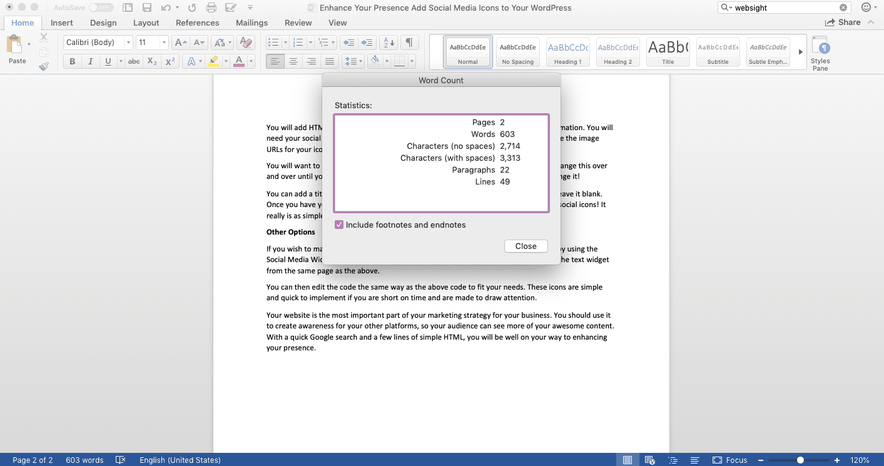This screenshot has height=466, width=884.
Task: Apply the Heading 1 style
Action: [x=567, y=52]
